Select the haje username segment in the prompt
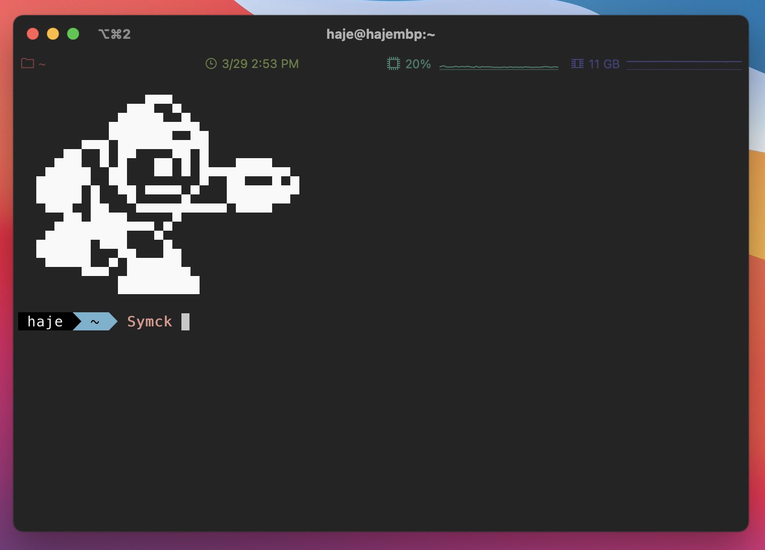 44,321
